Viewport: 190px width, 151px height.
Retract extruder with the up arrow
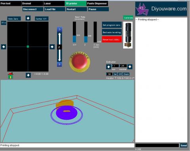[x=108, y=67]
